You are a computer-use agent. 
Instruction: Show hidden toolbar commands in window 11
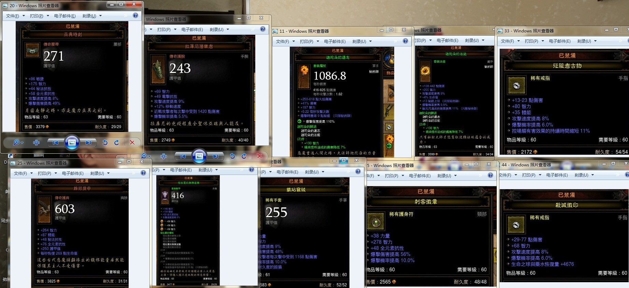coord(396,41)
